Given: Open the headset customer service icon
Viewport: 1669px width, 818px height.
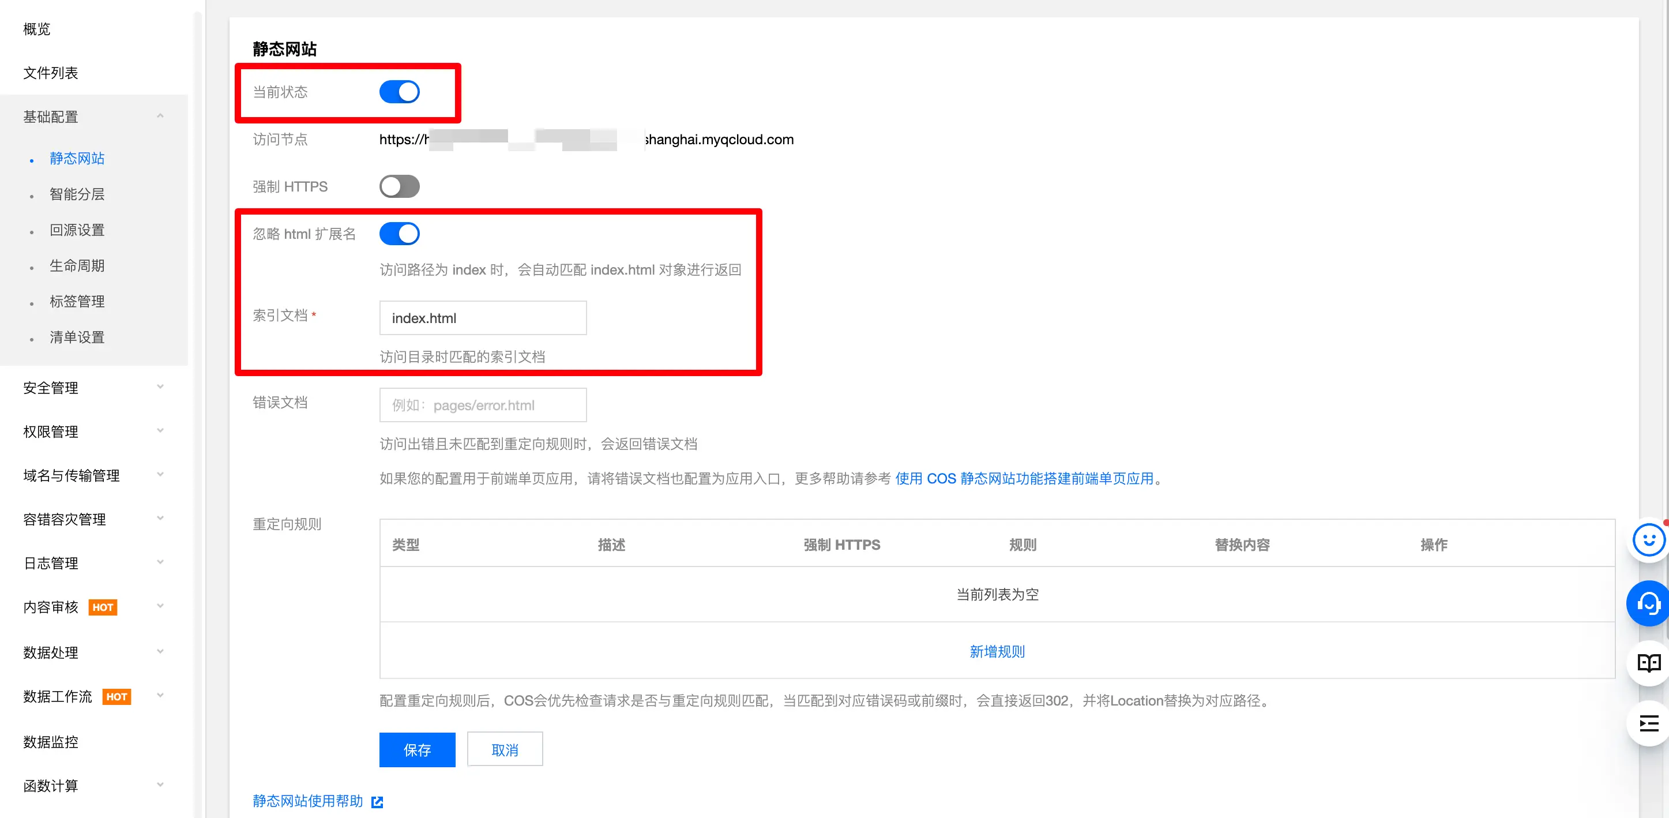Looking at the screenshot, I should pyautogui.click(x=1648, y=604).
